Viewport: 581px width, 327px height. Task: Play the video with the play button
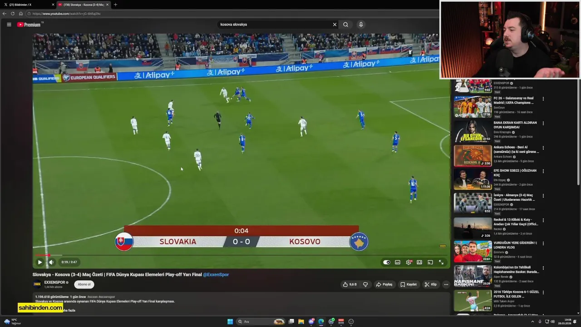(x=39, y=262)
